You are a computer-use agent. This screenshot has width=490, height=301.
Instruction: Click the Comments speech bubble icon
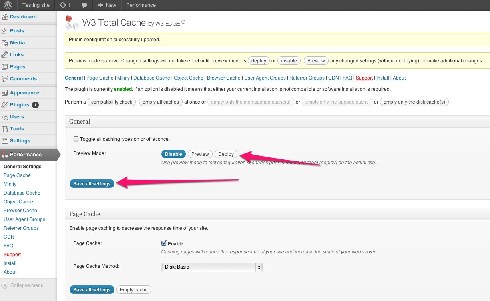tap(5, 79)
